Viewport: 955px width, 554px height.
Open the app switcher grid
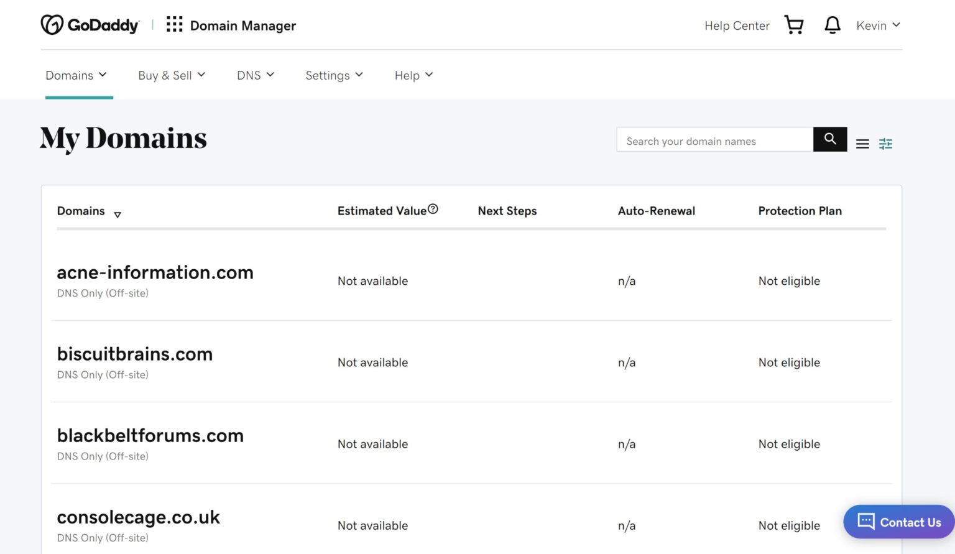174,24
